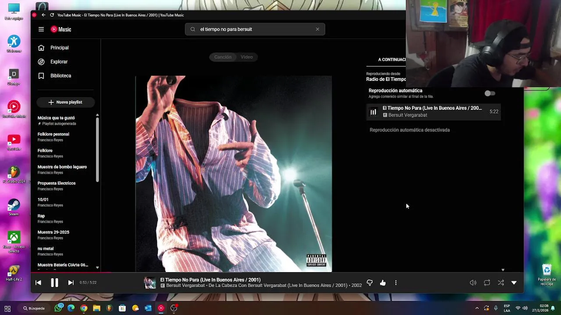Click the player bar album thumbnail
Viewport: 561px width, 315px height.
tap(150, 283)
